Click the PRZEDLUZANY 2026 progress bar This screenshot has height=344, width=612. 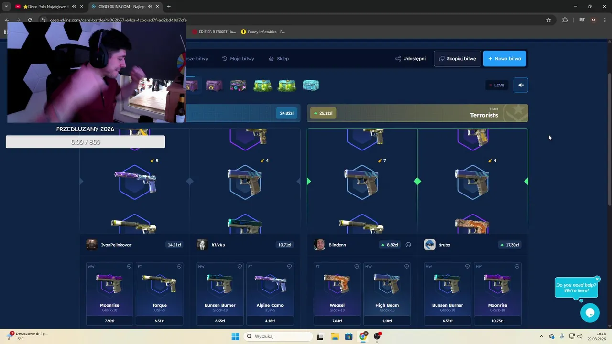(85, 142)
